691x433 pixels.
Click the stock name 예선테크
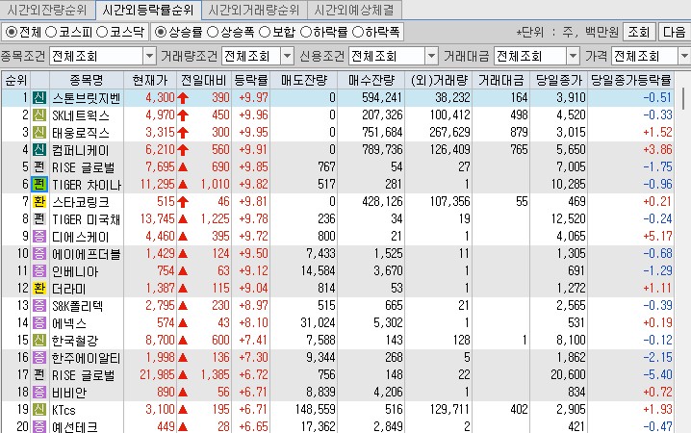pos(75,426)
